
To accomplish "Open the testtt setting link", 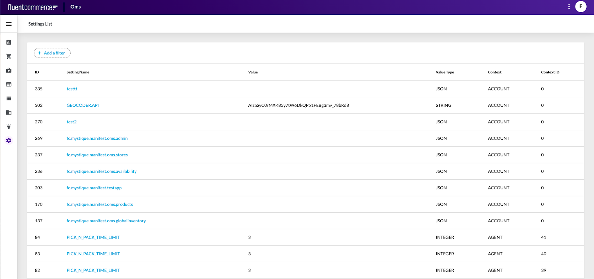I will coord(72,89).
